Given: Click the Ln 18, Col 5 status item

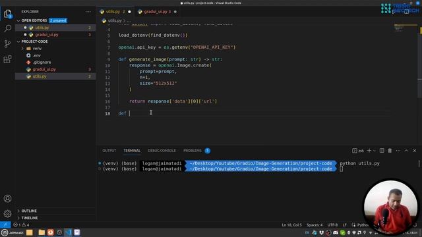Looking at the screenshot, I should 291,225.
